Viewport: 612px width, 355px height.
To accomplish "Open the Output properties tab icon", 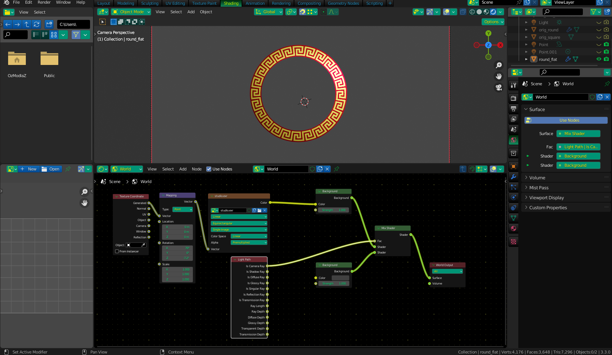I will 514,109.
